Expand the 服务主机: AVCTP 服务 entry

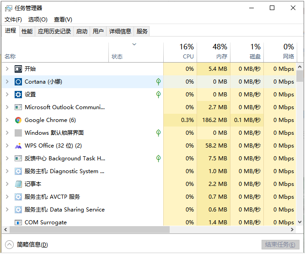tap(7, 197)
